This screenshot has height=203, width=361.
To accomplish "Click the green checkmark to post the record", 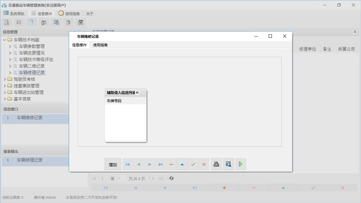I will (x=193, y=164).
